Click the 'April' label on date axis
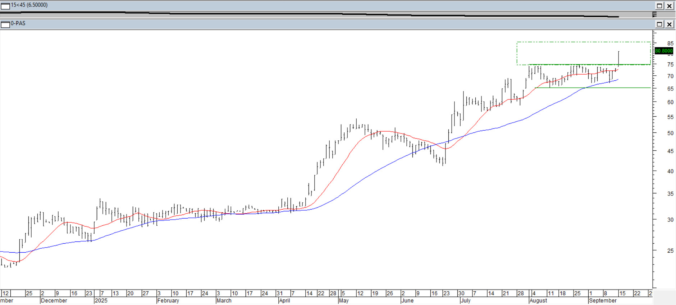The width and height of the screenshot is (676, 305). click(x=284, y=301)
